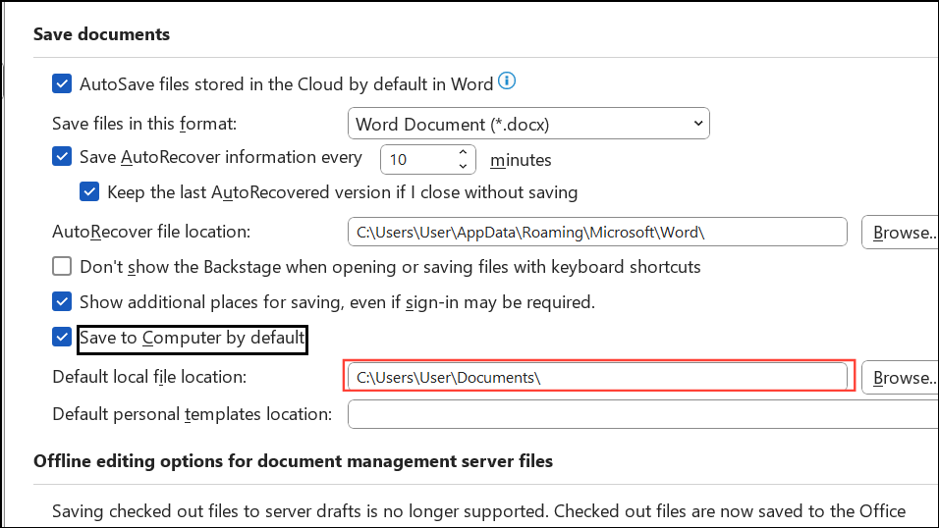
Task: Click the 'Default local file location' label
Action: tap(148, 377)
